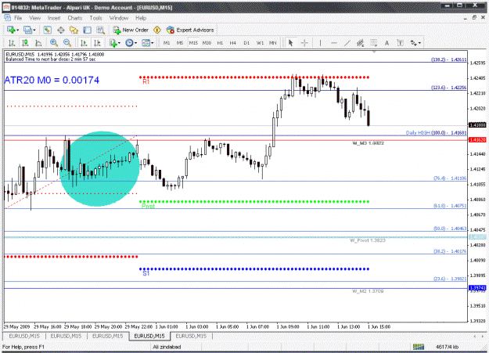This screenshot has height=353, width=489.
Task: Select the W1 timeframe
Action: click(260, 43)
